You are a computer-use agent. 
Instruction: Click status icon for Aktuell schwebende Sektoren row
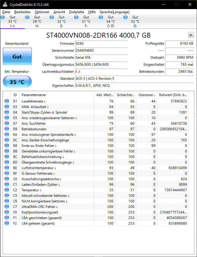tap(7, 196)
